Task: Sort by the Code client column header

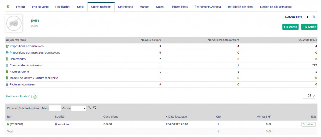Action: 111,117
